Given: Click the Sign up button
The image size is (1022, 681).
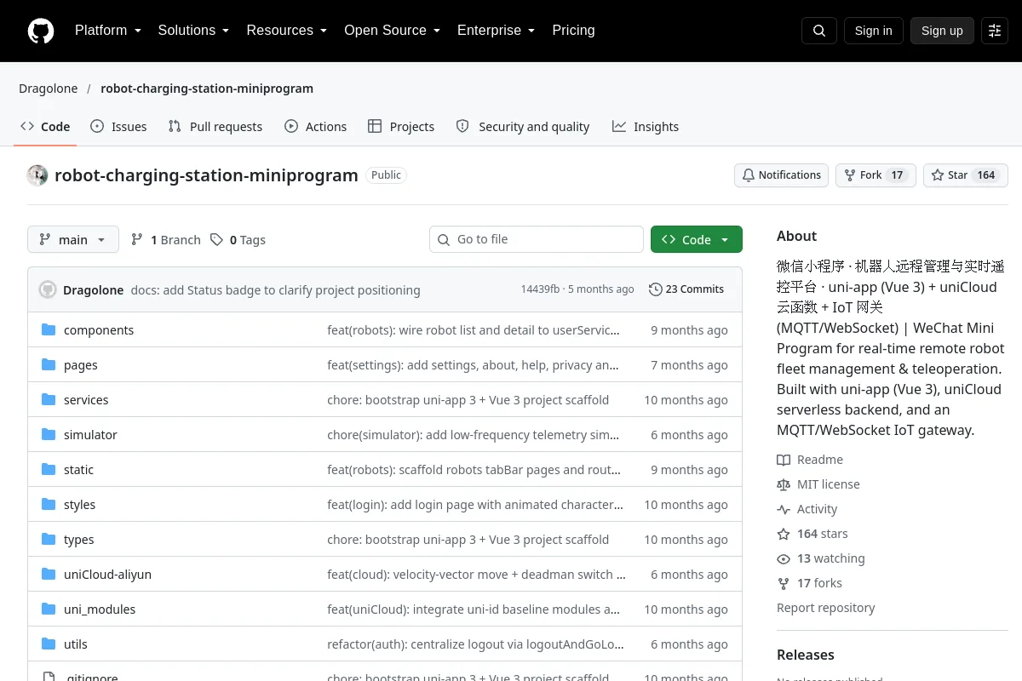Looking at the screenshot, I should pyautogui.click(x=942, y=31).
